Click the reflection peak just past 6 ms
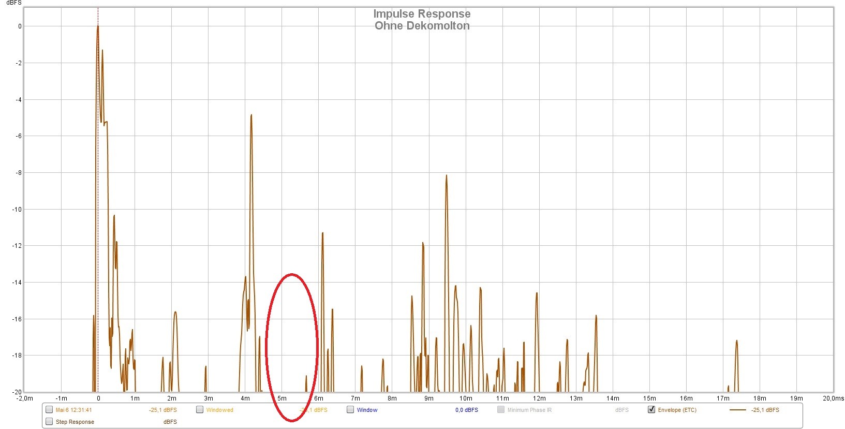The image size is (845, 429). pyautogui.click(x=322, y=234)
